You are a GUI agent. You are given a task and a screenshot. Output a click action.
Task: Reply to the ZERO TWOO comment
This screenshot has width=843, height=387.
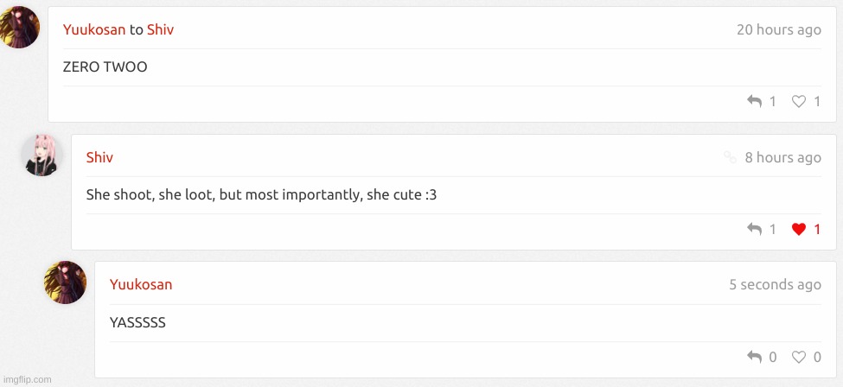[754, 101]
